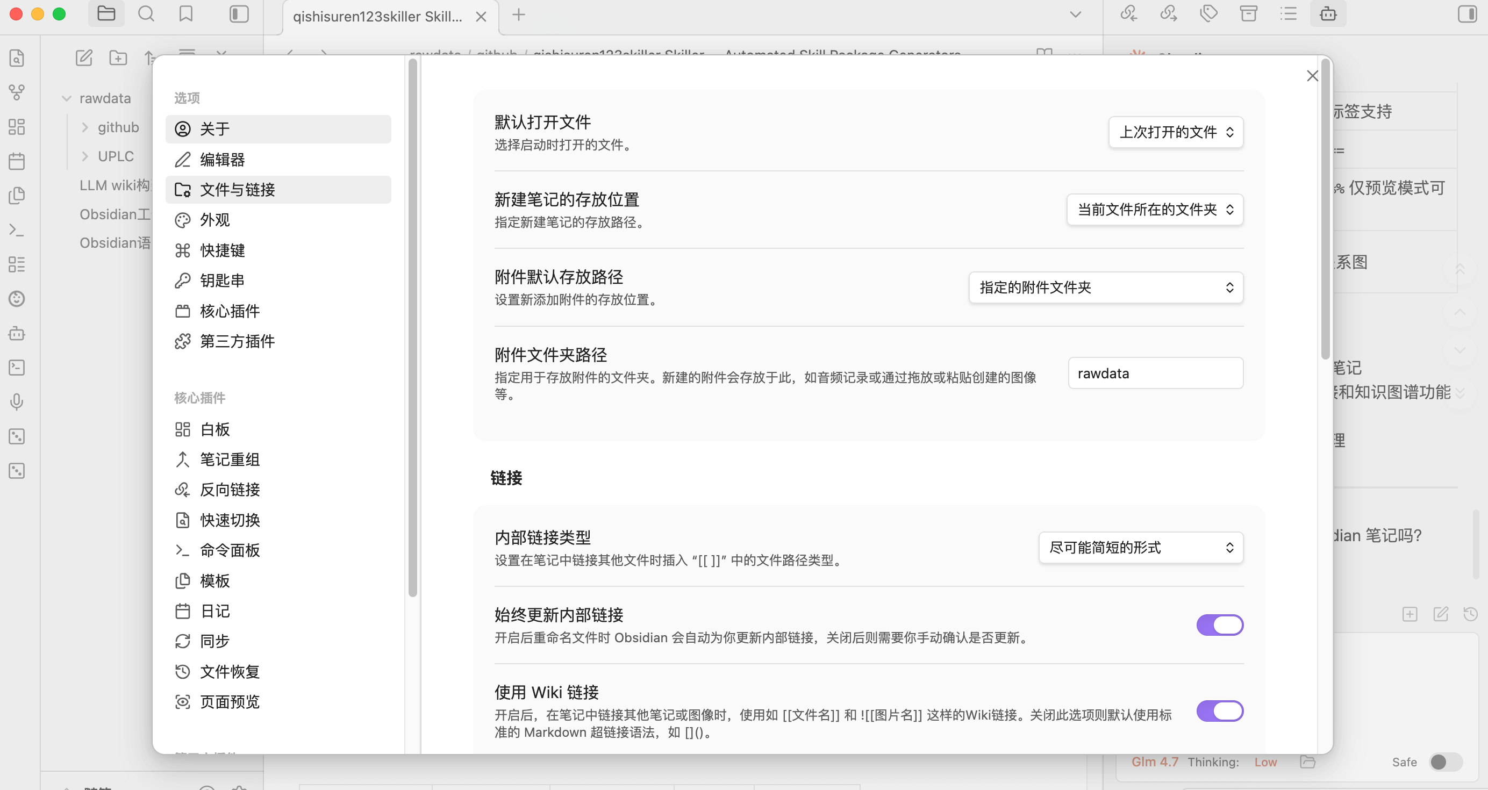
Task: Open 反向链接 core plugin settings
Action: (x=278, y=490)
